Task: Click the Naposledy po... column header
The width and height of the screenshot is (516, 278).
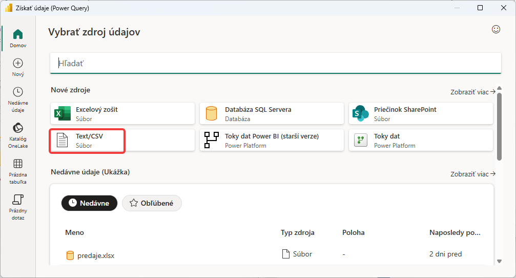Action: coord(455,232)
